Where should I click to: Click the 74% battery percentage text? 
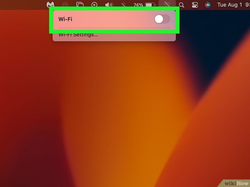[138, 5]
